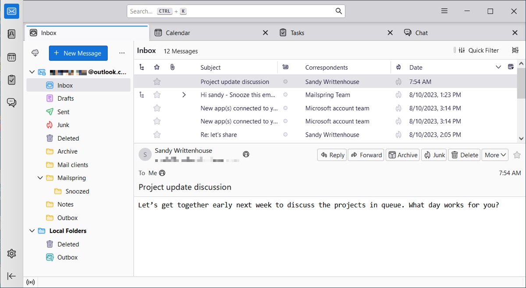Viewport: 526px width, 288px height.
Task: Star the Project update discussion message
Action: (156, 81)
